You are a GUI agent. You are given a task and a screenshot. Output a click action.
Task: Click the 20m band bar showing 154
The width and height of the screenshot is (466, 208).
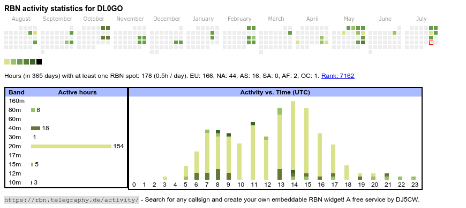(x=71, y=146)
